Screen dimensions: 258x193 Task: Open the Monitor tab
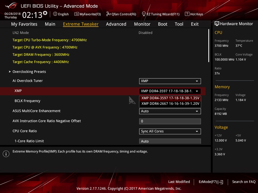(142, 24)
